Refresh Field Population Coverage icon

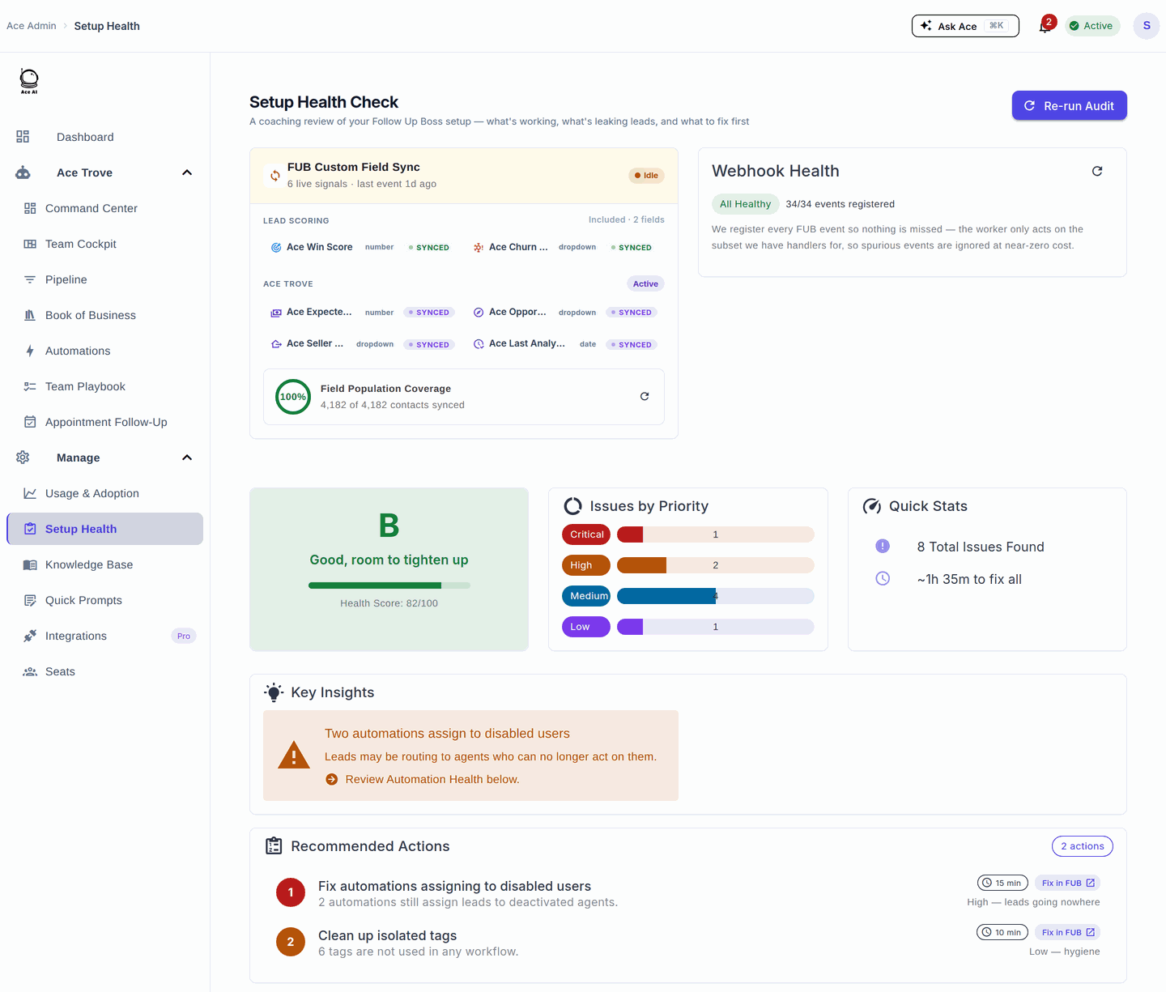(x=645, y=396)
